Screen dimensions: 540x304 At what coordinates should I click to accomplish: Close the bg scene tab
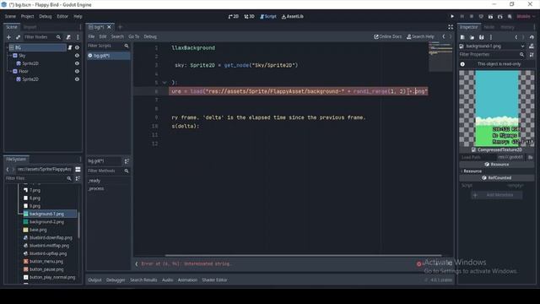click(109, 27)
